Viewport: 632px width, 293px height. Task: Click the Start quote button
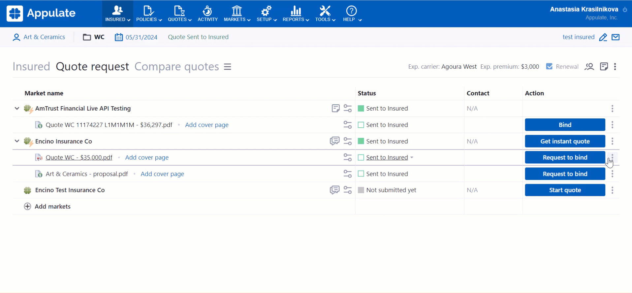565,190
